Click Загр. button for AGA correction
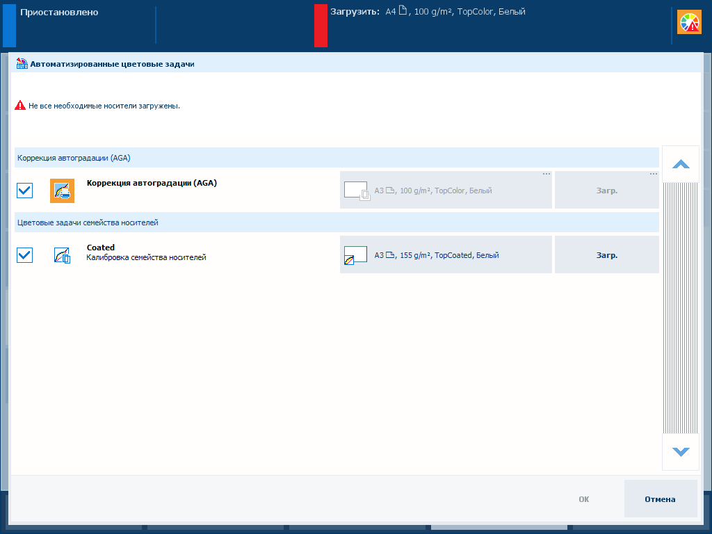 point(606,191)
